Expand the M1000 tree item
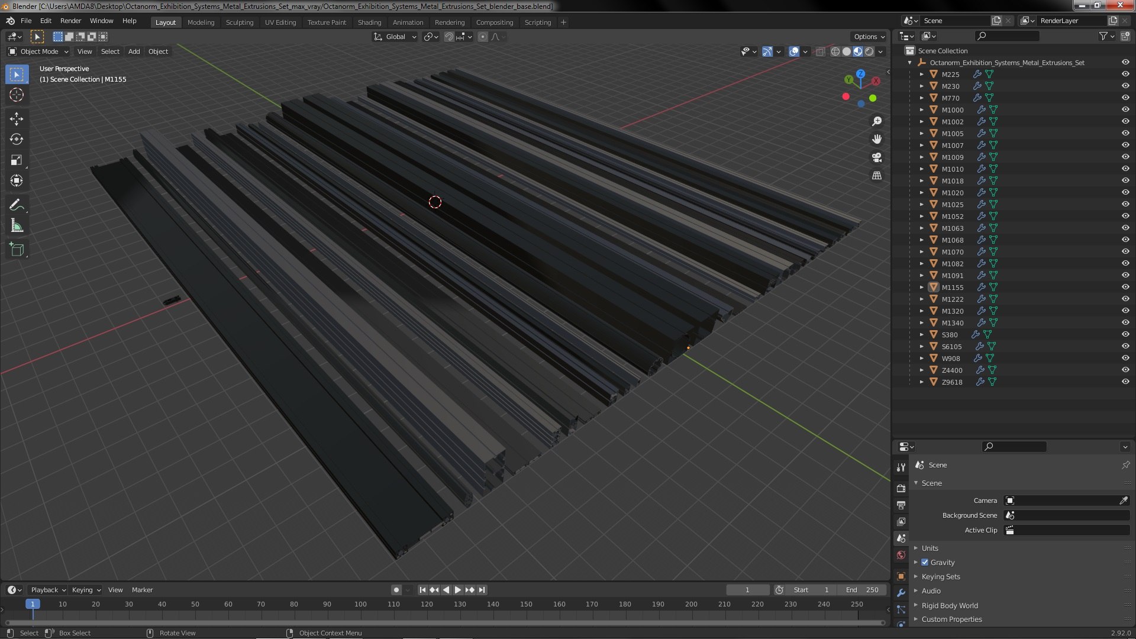 (921, 109)
